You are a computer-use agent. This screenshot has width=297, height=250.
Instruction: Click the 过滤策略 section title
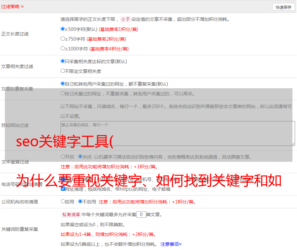pyautogui.click(x=10, y=7)
